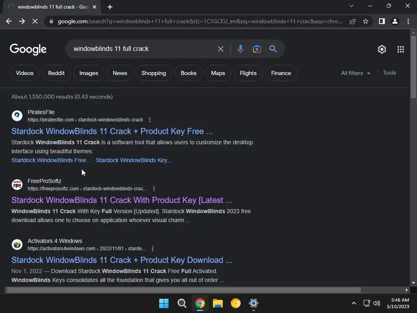Submit search with magnifier icon
This screenshot has height=313, width=417.
273,49
